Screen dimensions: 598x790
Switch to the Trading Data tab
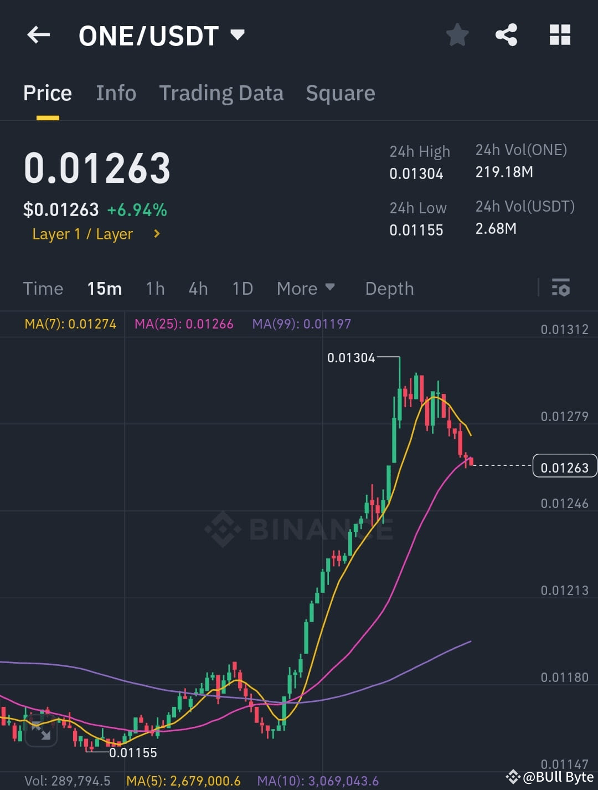[x=221, y=93]
